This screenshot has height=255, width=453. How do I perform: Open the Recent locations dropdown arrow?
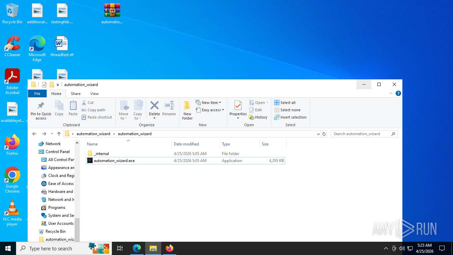(x=52, y=134)
